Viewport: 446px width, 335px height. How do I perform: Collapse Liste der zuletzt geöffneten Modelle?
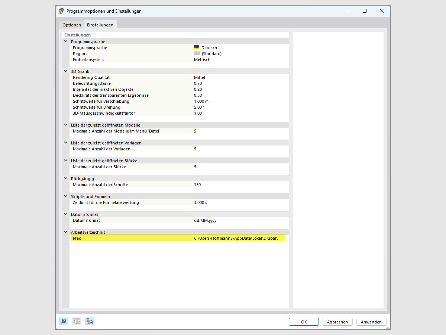pos(65,125)
